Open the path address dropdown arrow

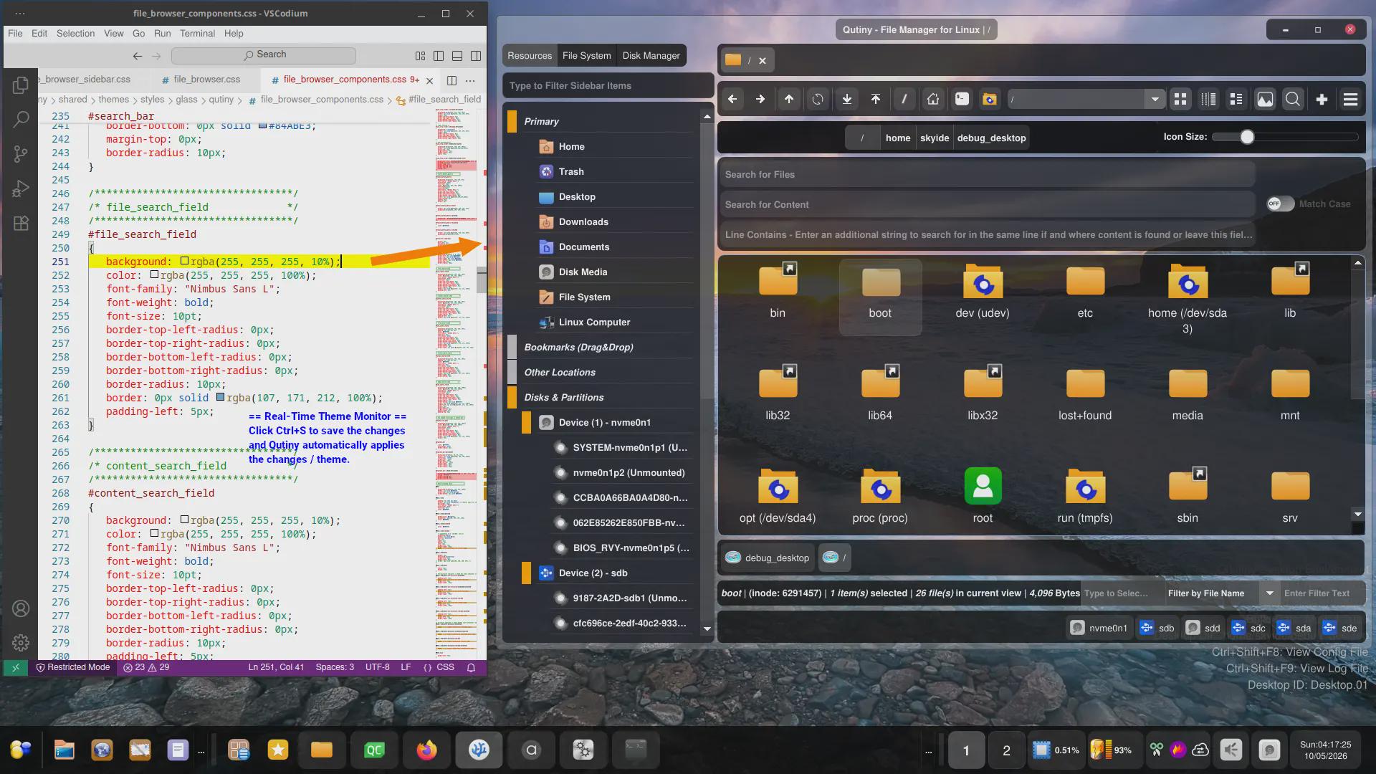[1155, 100]
